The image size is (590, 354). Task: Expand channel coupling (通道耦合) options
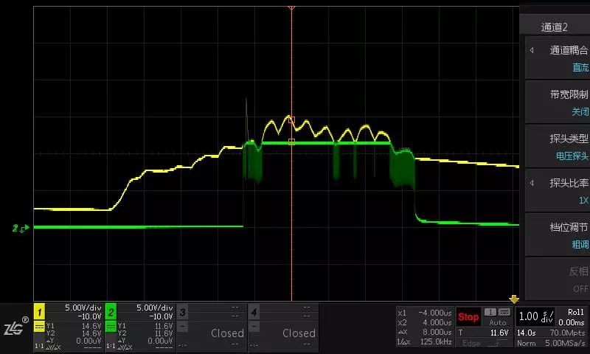(557, 58)
